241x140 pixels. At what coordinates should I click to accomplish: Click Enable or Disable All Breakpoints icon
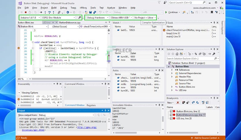(188, 102)
